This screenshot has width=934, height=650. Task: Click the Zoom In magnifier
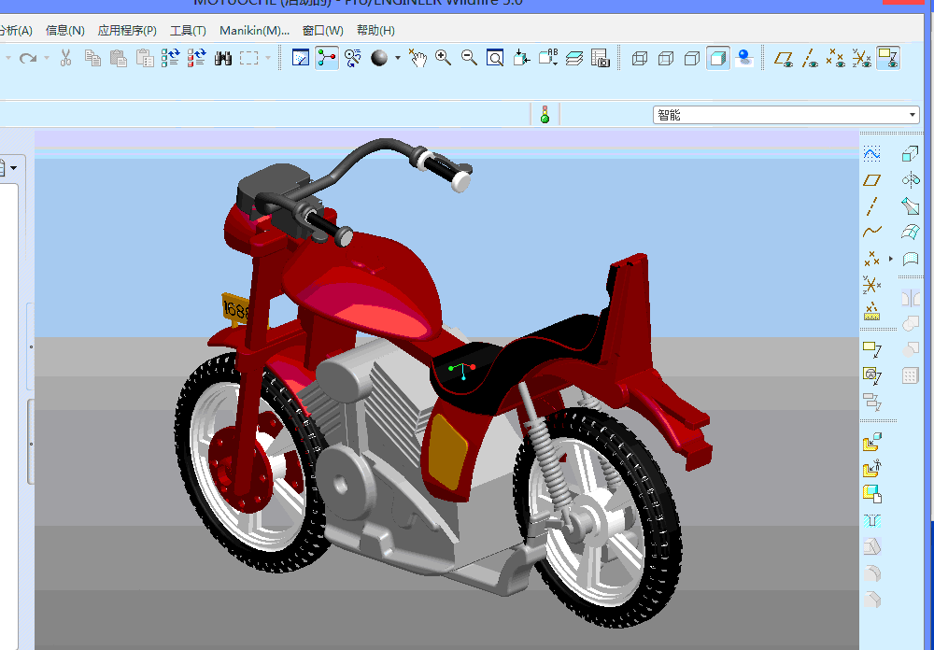[x=443, y=58]
